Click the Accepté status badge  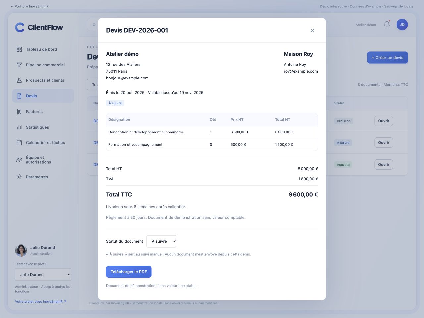343,165
